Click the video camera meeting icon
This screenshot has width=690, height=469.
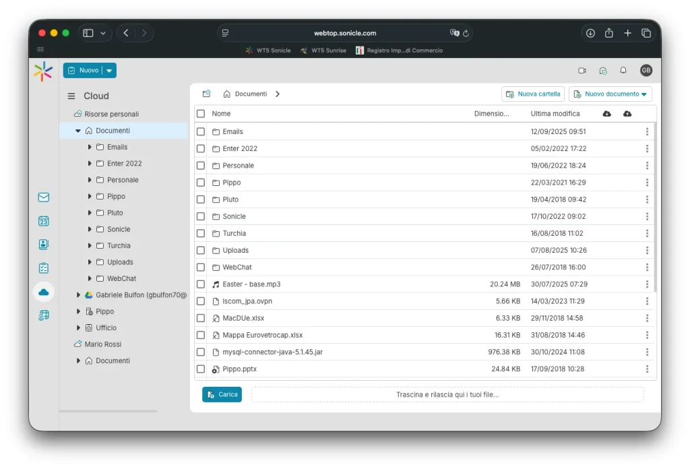[582, 71]
